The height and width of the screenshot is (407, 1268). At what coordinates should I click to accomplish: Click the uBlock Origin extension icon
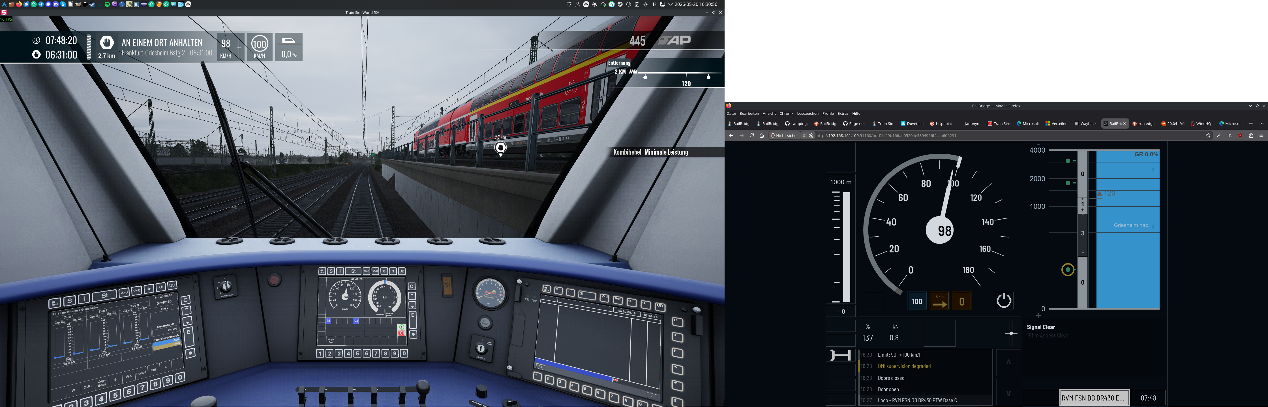pyautogui.click(x=1241, y=136)
